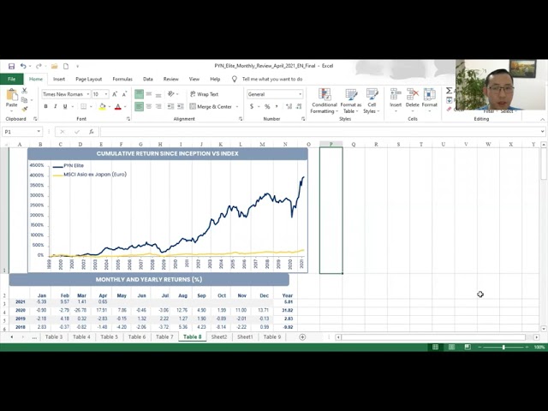Switch to the Formulas tab

[x=122, y=79]
